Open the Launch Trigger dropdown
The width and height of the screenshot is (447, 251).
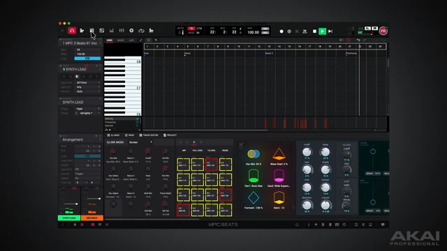(87, 174)
